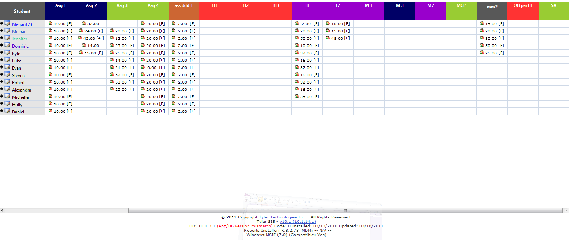Open student link Michael
The height and width of the screenshot is (240, 574).
(x=20, y=32)
